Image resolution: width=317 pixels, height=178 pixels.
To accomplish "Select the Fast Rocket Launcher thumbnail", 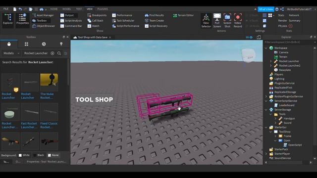I will pos(30,112).
